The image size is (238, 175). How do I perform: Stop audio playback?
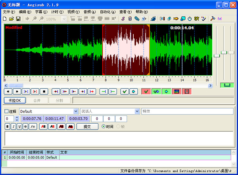pos(44,92)
